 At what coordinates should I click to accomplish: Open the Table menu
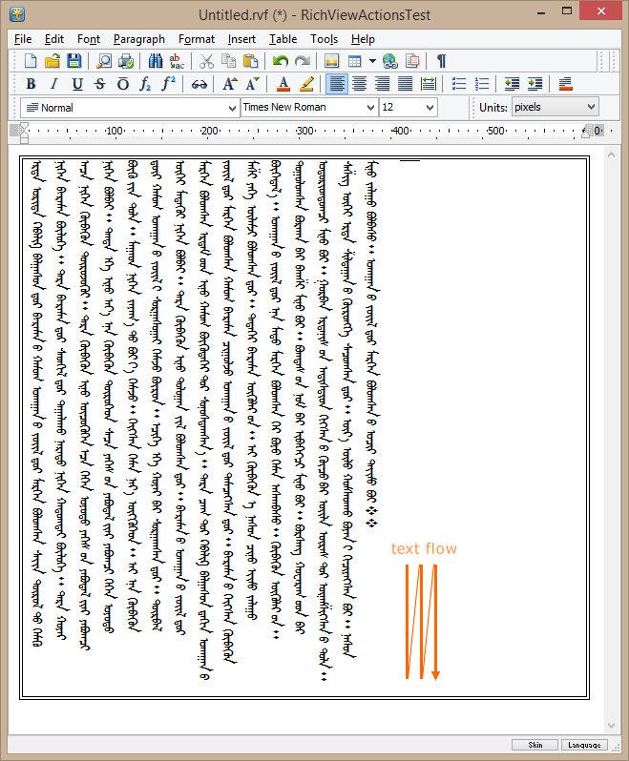283,39
